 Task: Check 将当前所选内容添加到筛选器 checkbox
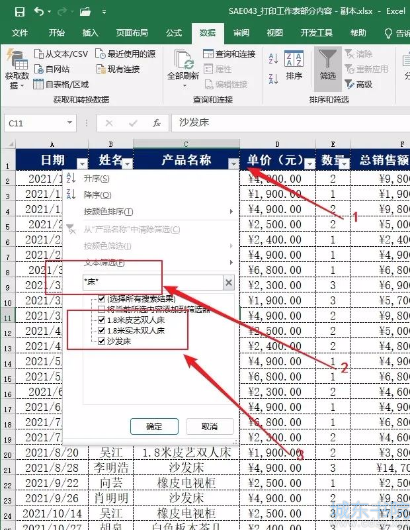(x=101, y=309)
